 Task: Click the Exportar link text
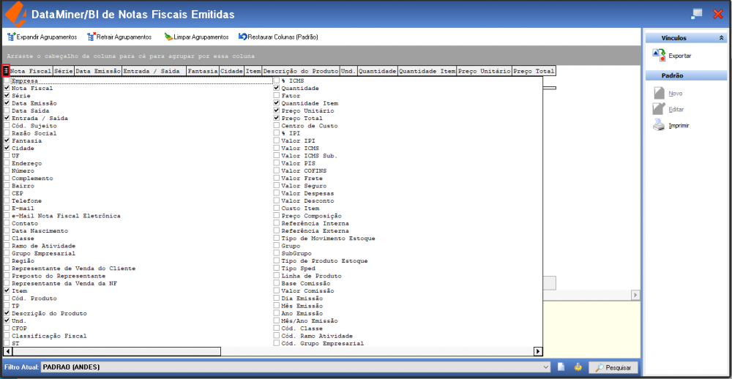point(680,56)
